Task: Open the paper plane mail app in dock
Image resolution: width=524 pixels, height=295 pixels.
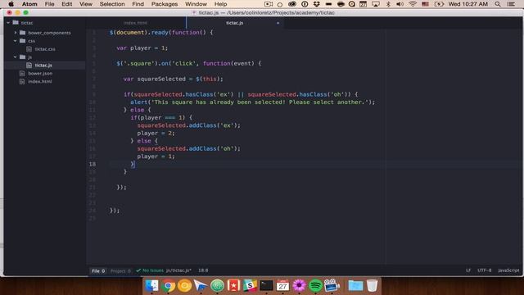Action: pyautogui.click(x=201, y=286)
